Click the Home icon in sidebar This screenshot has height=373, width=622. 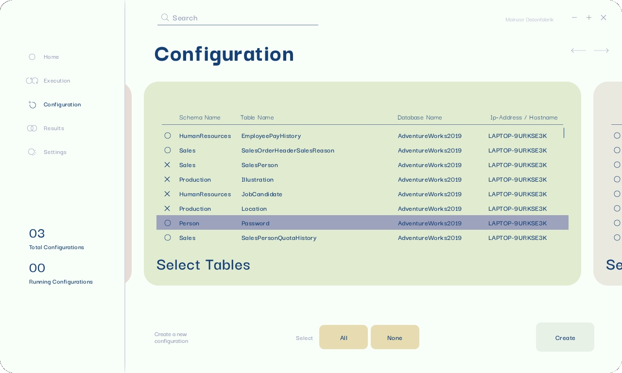32,57
